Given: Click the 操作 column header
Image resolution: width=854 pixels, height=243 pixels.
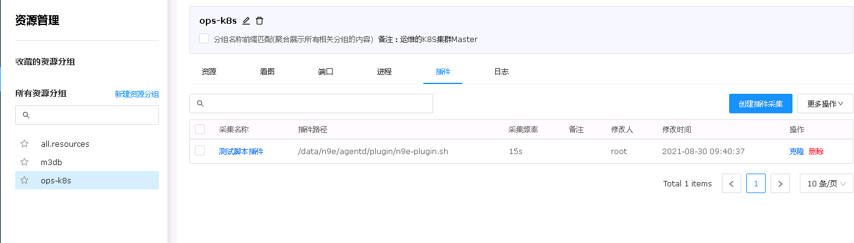Looking at the screenshot, I should pos(797,130).
